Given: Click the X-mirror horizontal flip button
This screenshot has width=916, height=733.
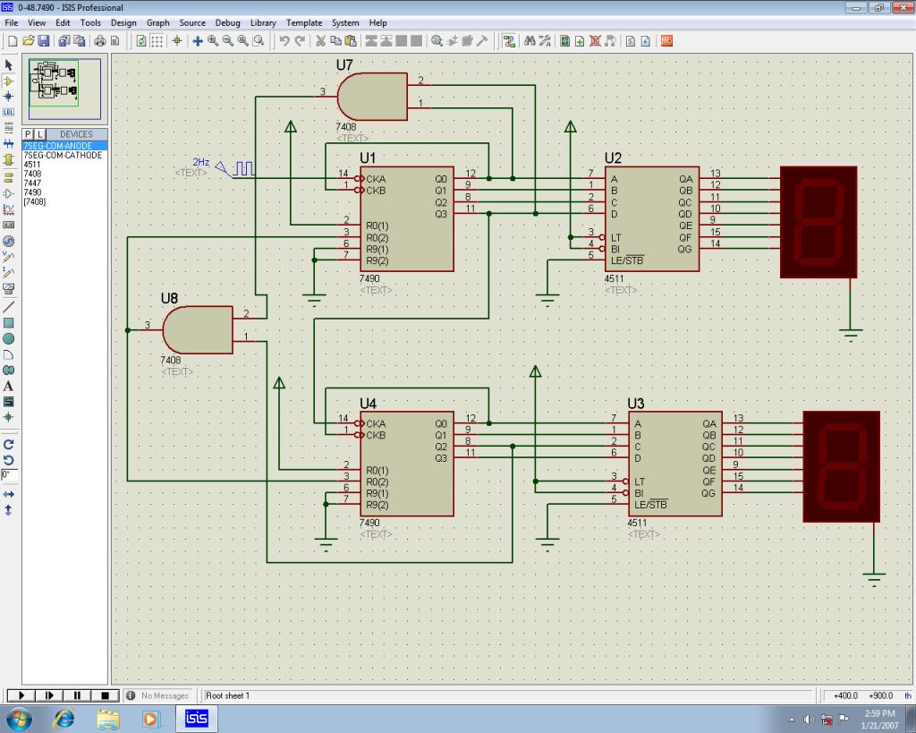Looking at the screenshot, I should 8,494.
